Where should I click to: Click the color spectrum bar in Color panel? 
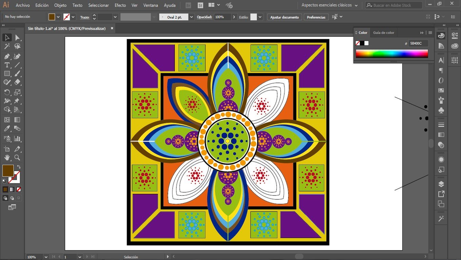pyautogui.click(x=392, y=54)
